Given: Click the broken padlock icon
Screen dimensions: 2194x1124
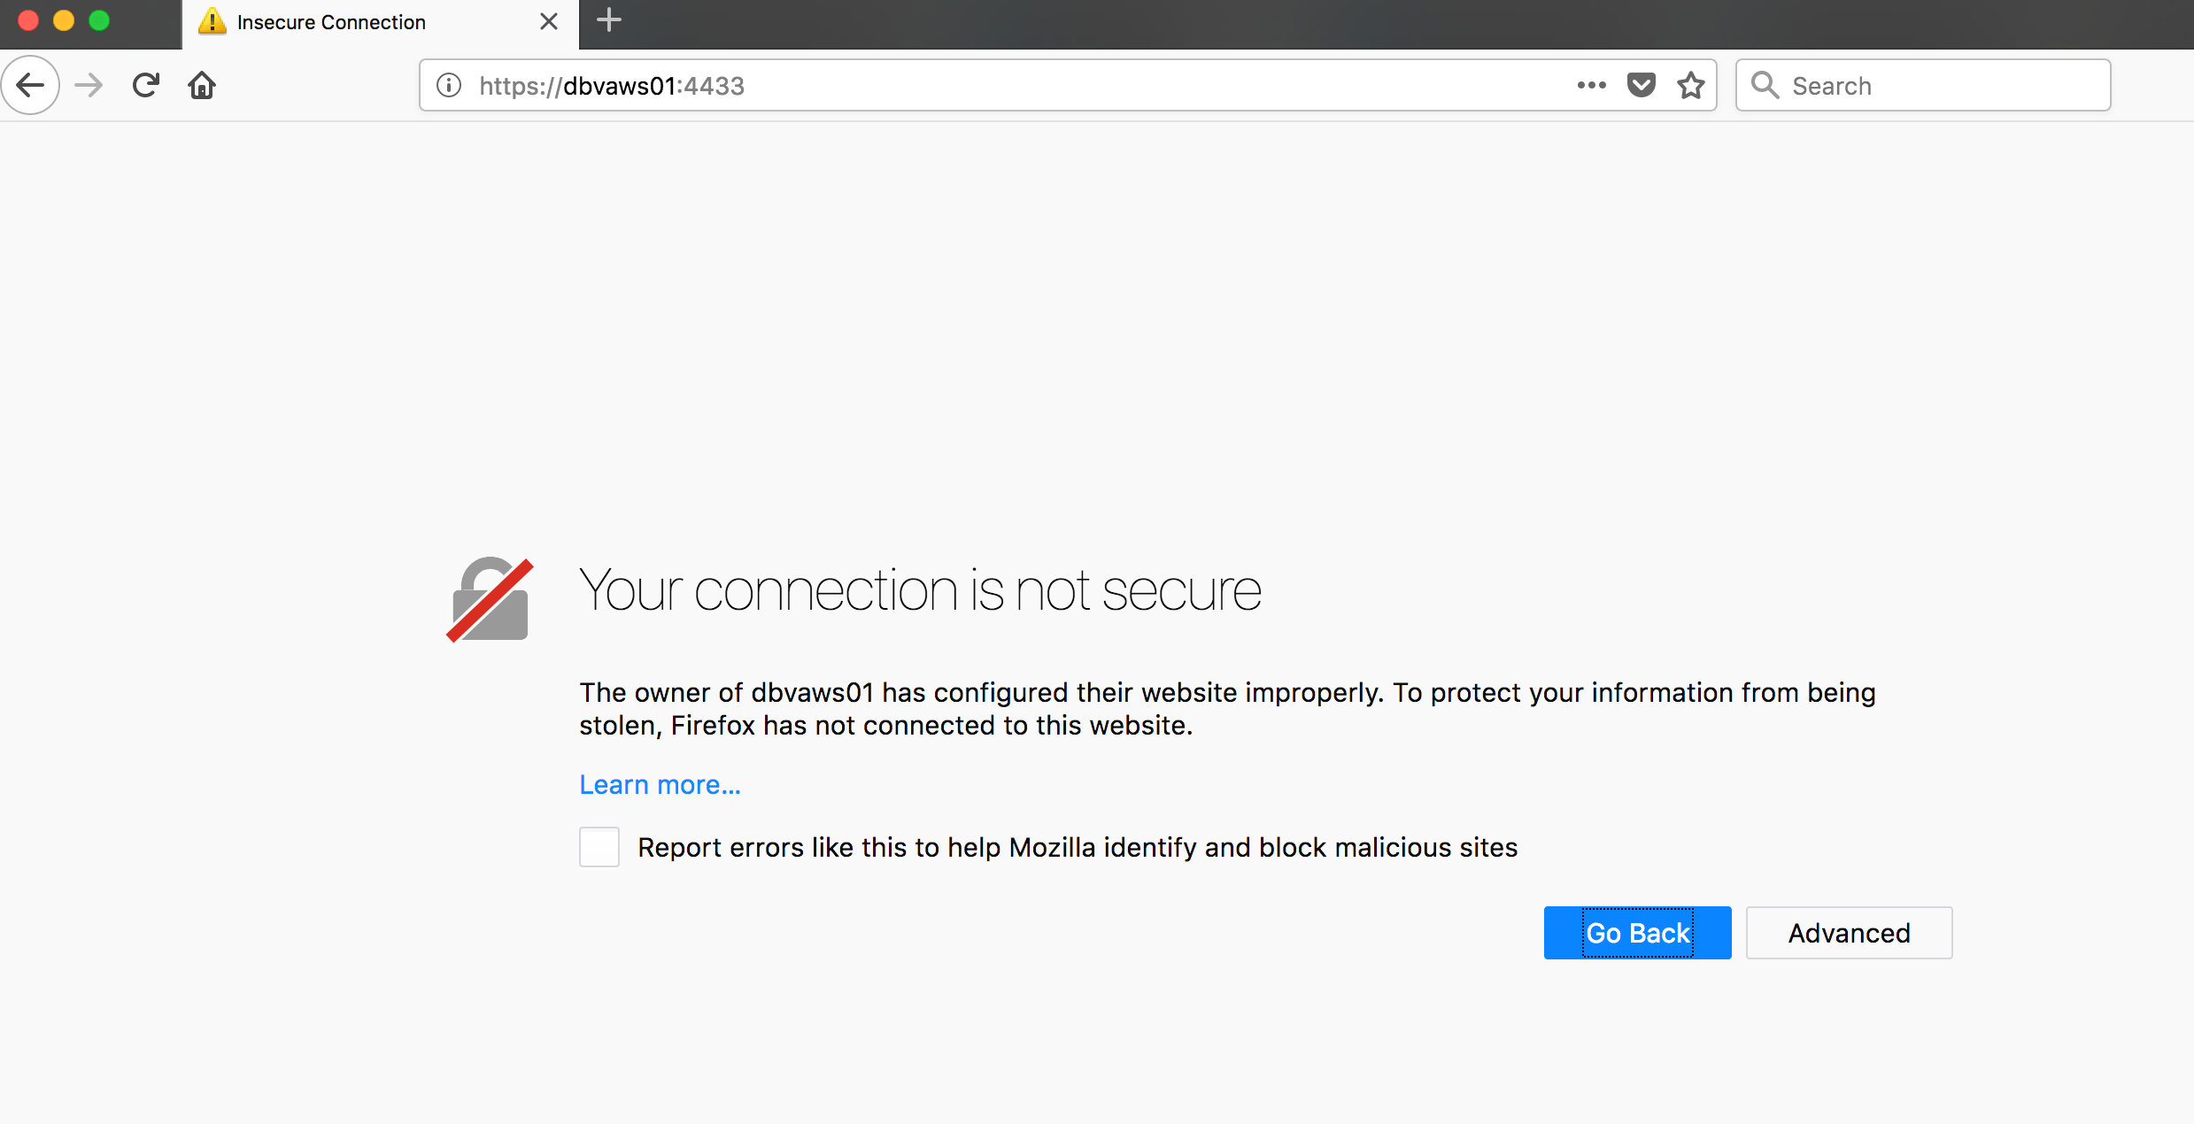Looking at the screenshot, I should click(x=490, y=599).
